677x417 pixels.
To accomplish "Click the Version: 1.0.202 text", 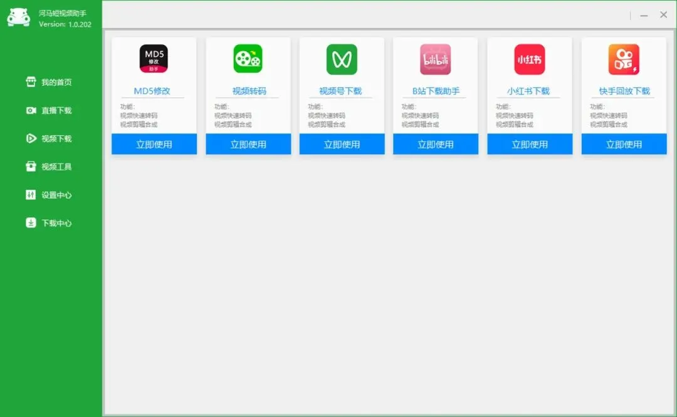I will [65, 24].
